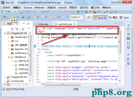Maximize the editor area

click(x=120, y=24)
